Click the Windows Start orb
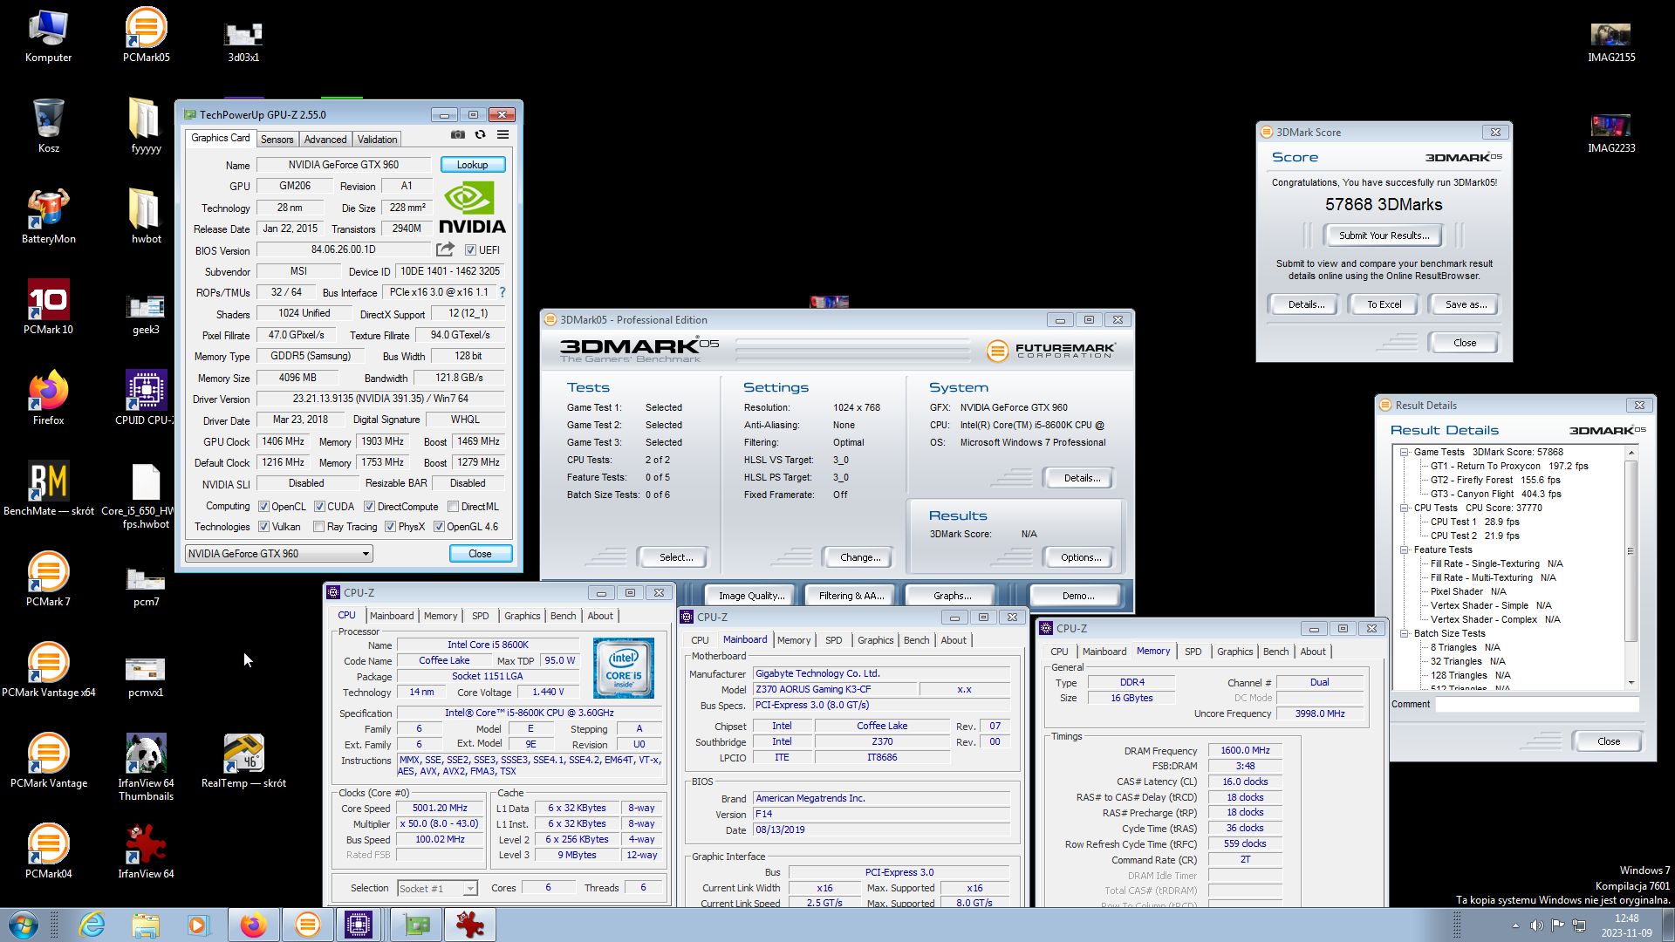 pos(24,925)
